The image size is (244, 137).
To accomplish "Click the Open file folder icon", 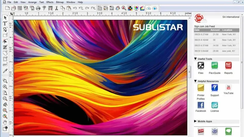I will point(13,8).
